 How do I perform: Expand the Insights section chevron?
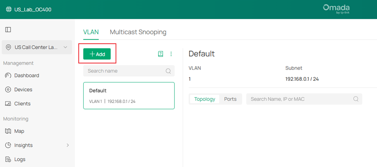67,145
